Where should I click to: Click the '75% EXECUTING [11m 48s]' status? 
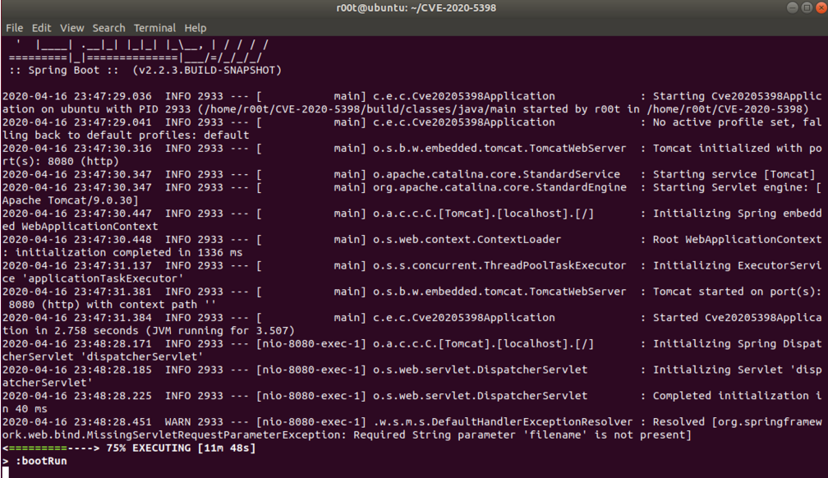(x=181, y=448)
